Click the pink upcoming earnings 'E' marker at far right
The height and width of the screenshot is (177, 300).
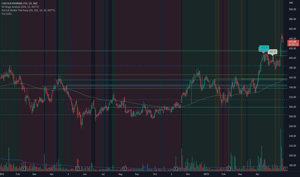click(286, 169)
